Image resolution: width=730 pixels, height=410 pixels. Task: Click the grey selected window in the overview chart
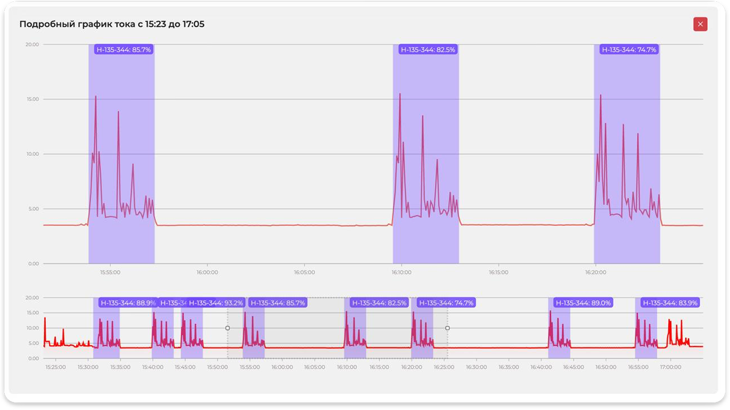(305, 329)
